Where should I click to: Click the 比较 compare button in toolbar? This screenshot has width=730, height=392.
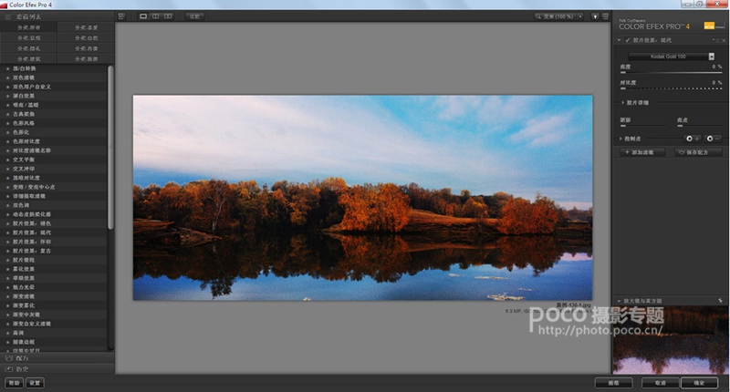click(194, 16)
